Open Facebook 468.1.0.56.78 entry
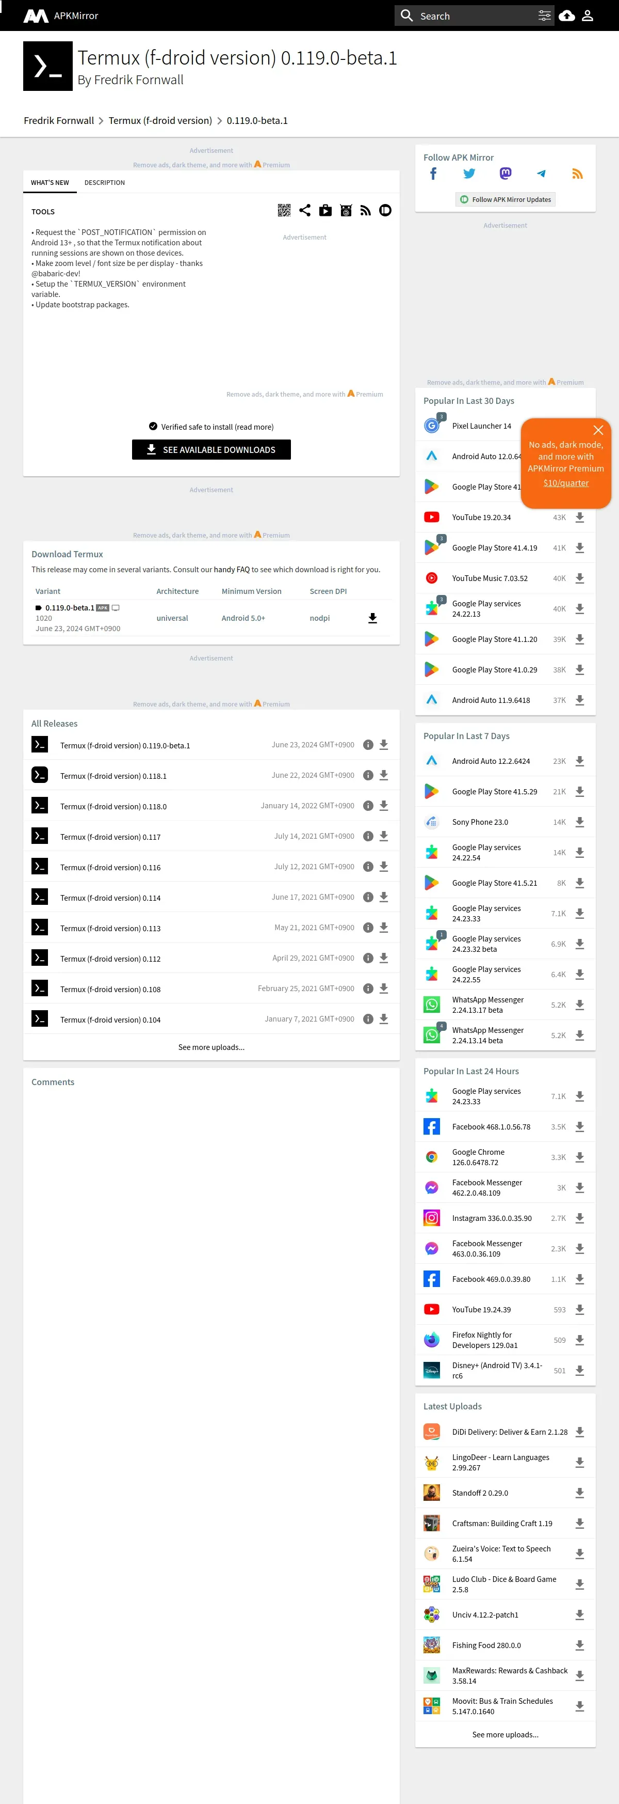Screen dimensions: 619x1804 point(491,1127)
